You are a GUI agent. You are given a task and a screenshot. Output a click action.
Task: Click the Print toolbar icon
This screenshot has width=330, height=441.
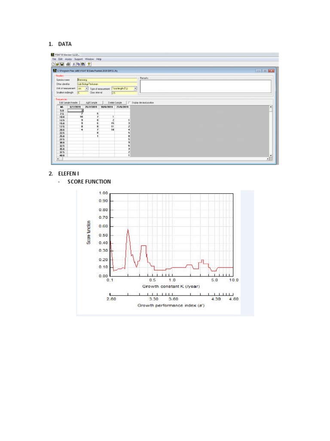tap(68, 64)
